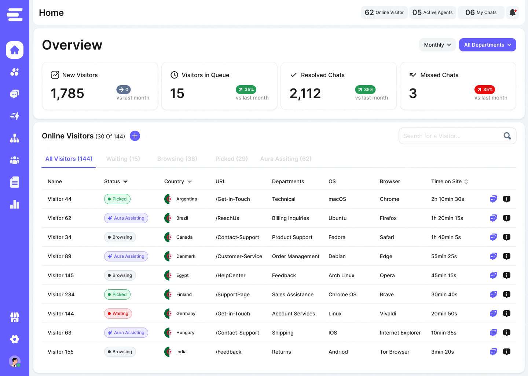
Task: Open the All Departments dropdown
Action: pos(488,45)
